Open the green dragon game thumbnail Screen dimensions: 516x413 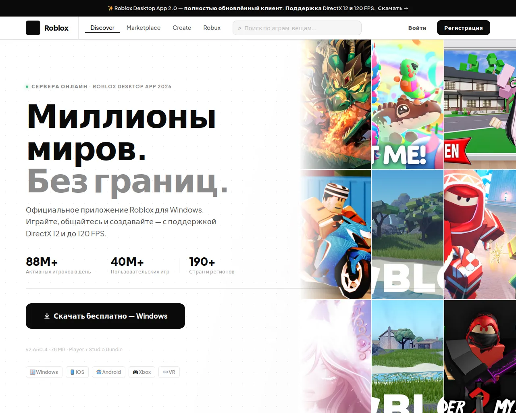click(x=335, y=104)
